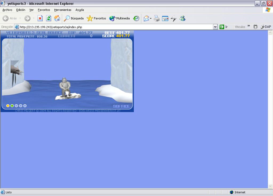Open Favoritos star toolbar button

96,18
